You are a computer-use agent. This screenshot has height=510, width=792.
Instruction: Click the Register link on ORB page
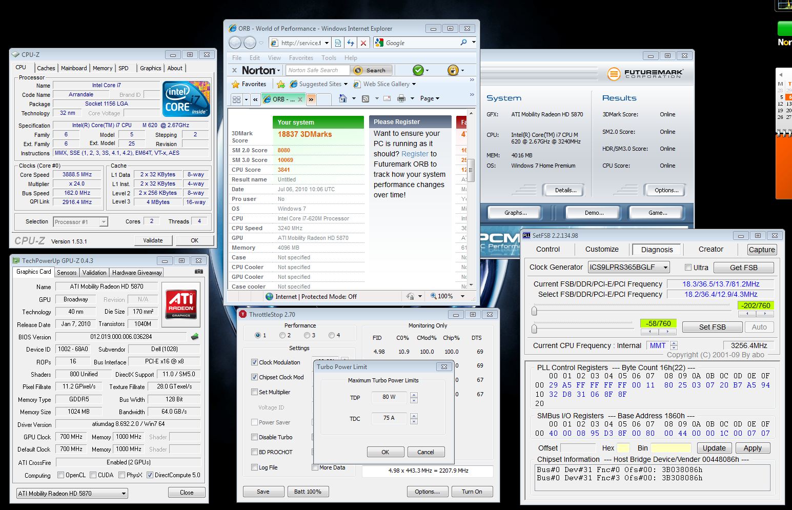point(415,154)
